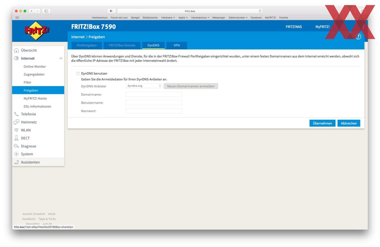The height and width of the screenshot is (247, 380).
Task: Click the WLAN wifi icon
Action: [16, 130]
